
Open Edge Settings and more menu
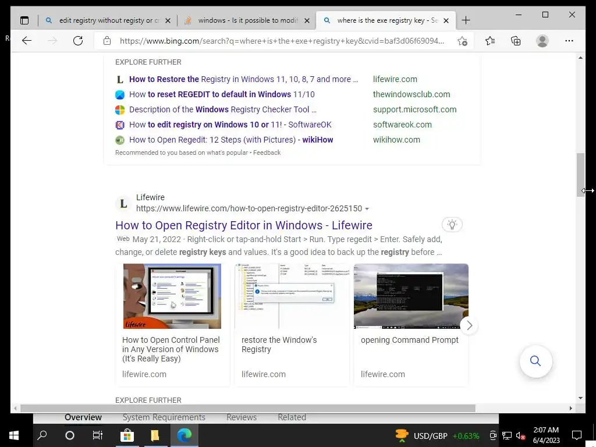[x=569, y=41]
